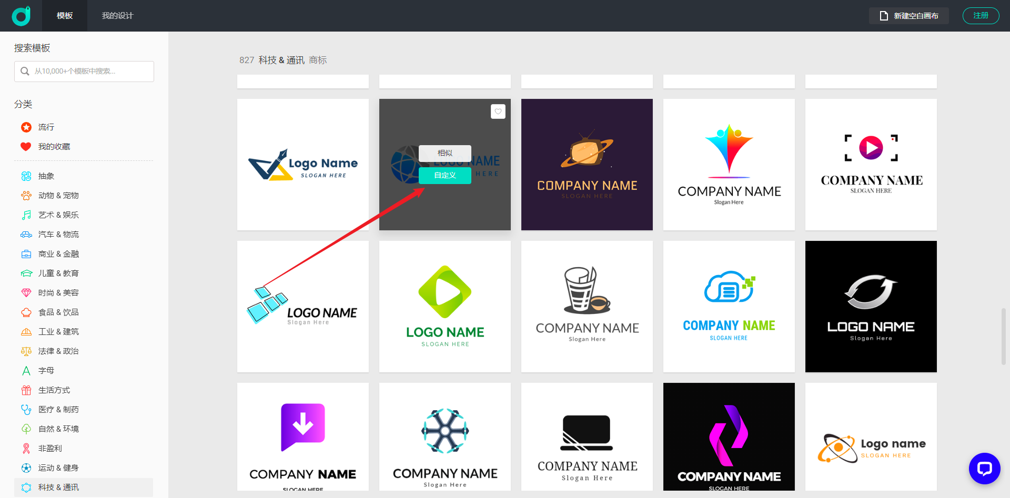The image size is (1010, 498).
Task: Open the planet TV COMPANY NAME template
Action: click(587, 165)
